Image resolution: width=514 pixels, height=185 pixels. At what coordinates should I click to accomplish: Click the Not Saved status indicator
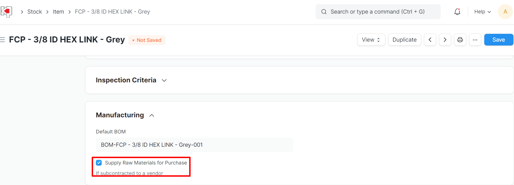pos(147,40)
